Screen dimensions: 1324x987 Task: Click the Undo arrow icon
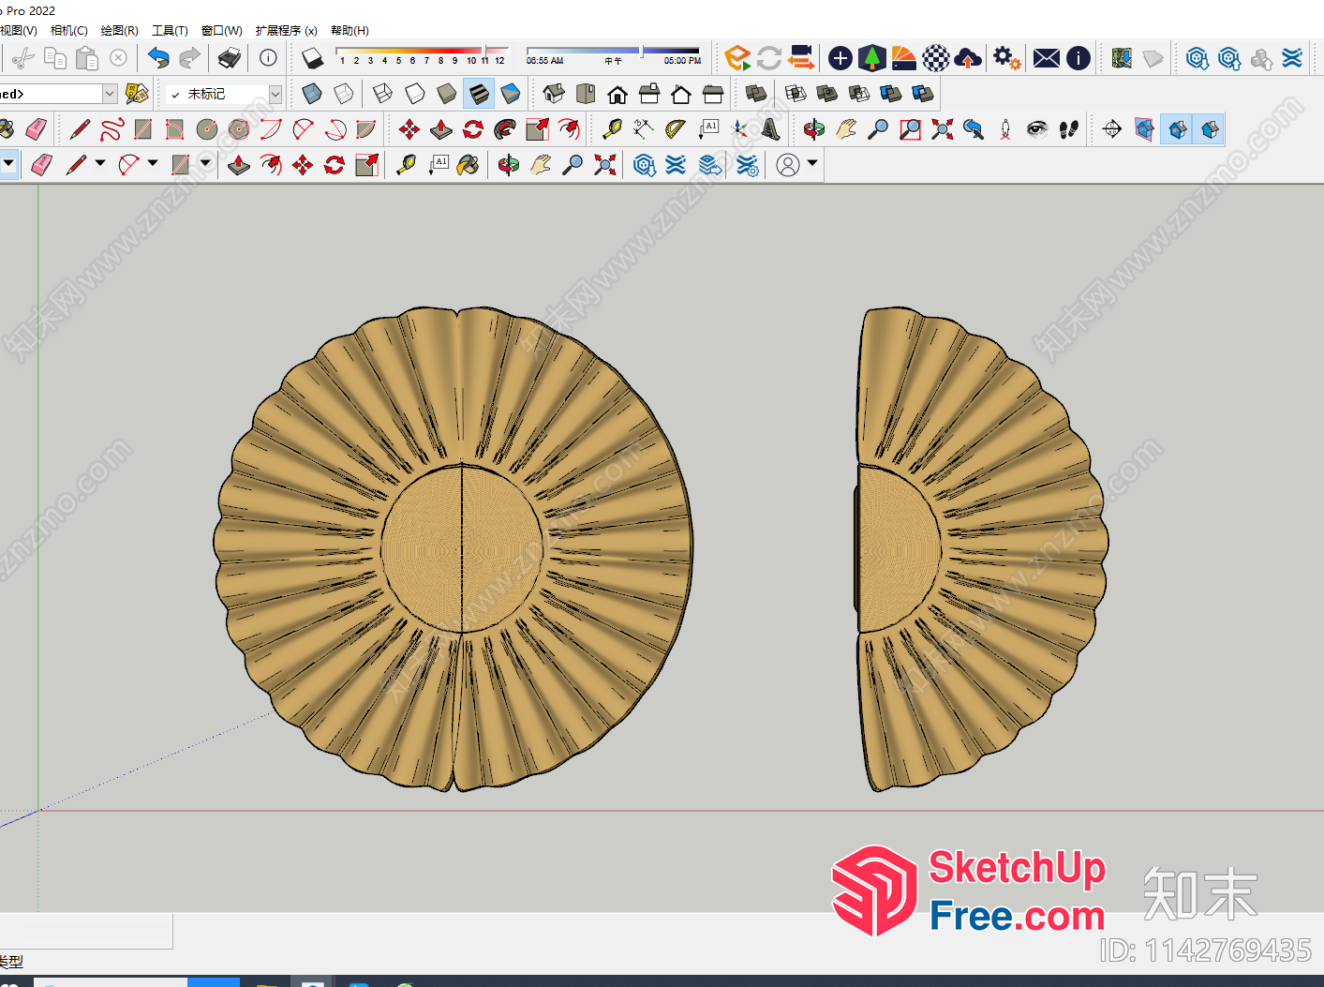(x=158, y=58)
